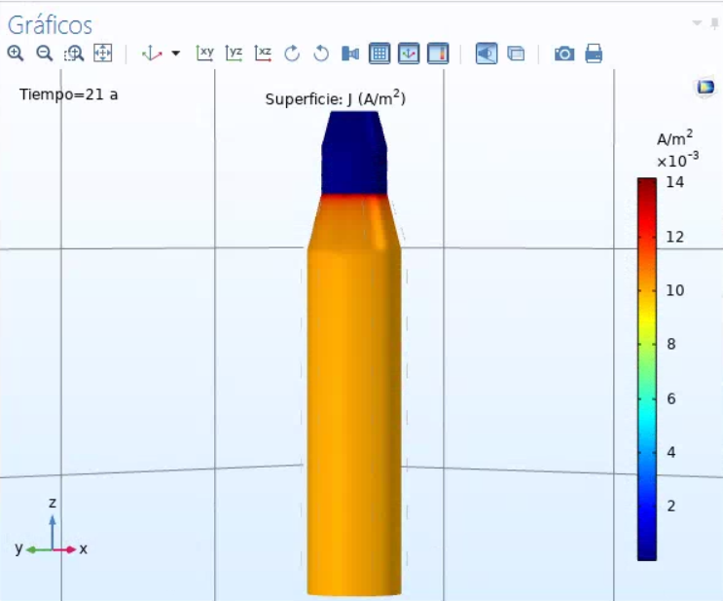723x601 pixels.
Task: Click the color legend bar
Action: coord(646,368)
